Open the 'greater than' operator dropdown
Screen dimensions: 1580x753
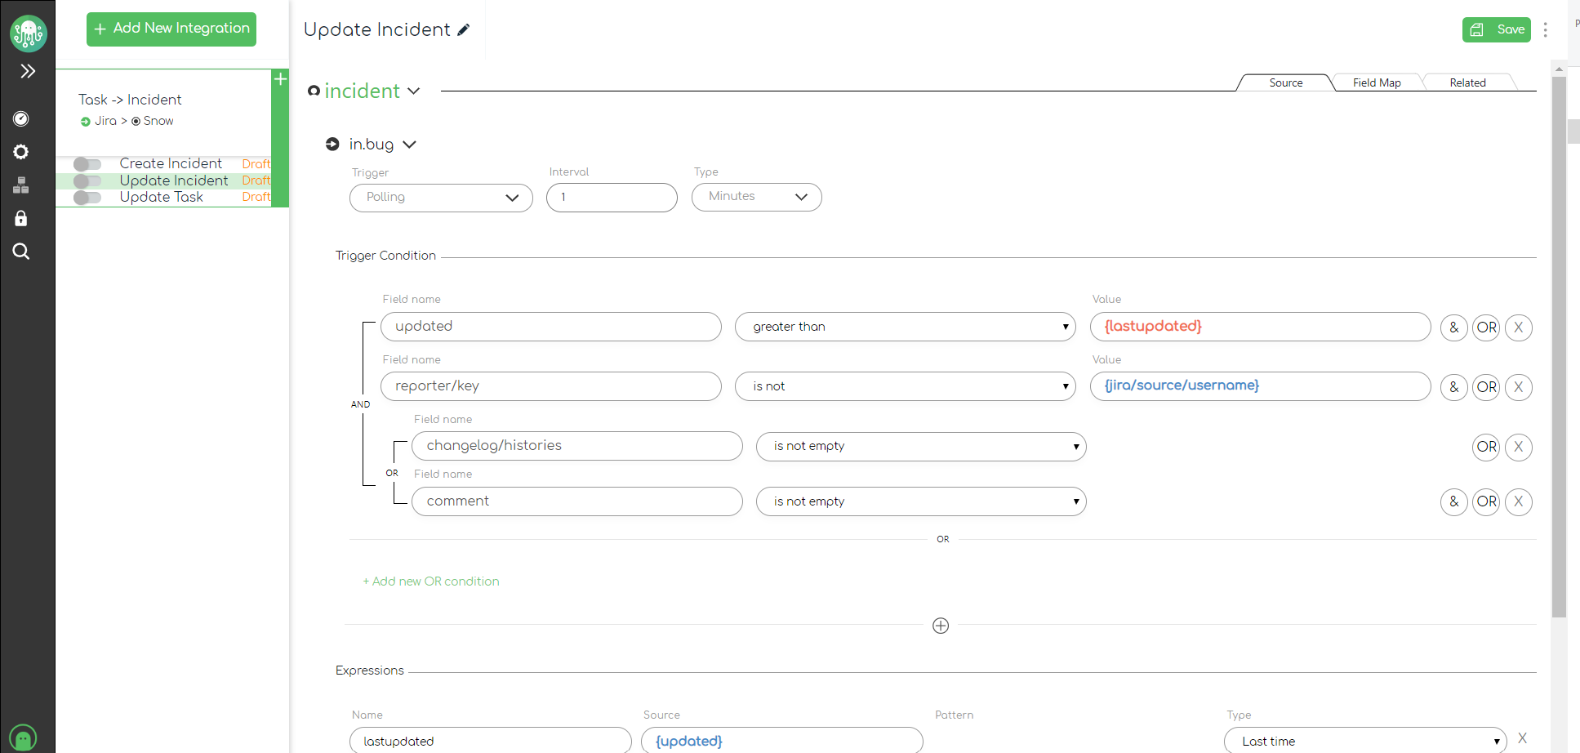click(x=905, y=327)
